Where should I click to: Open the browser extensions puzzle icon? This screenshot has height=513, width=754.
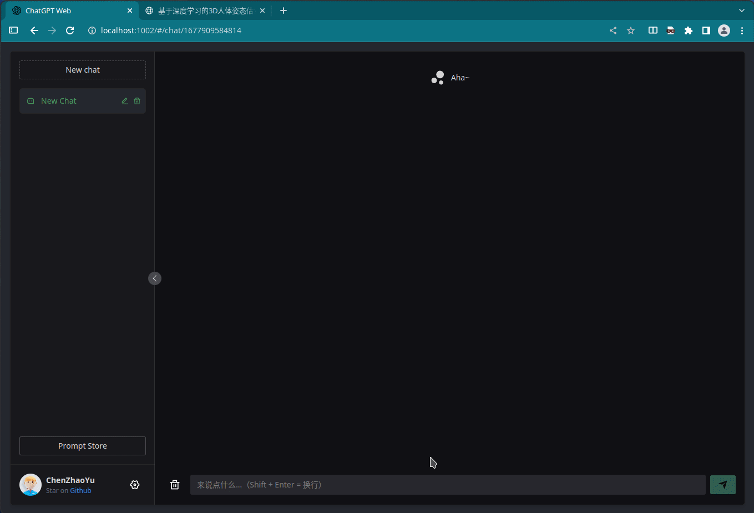[688, 31]
